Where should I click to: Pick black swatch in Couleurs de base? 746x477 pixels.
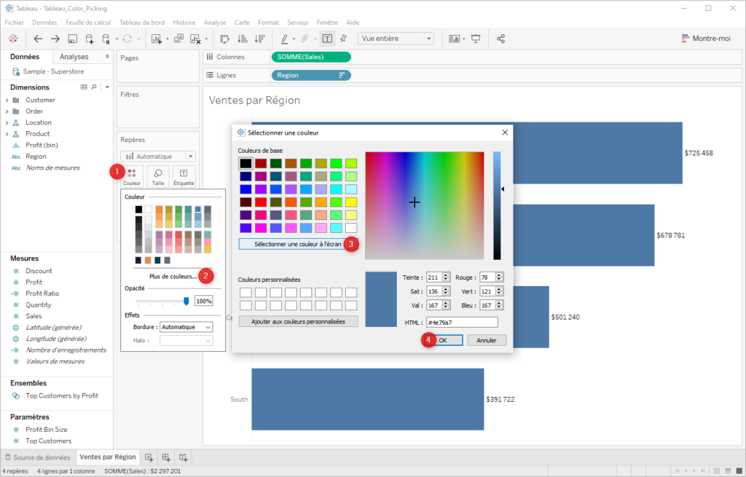point(246,163)
